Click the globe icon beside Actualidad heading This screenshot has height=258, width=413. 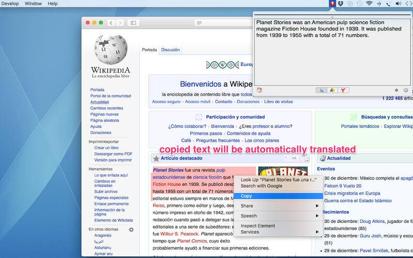coord(323,158)
